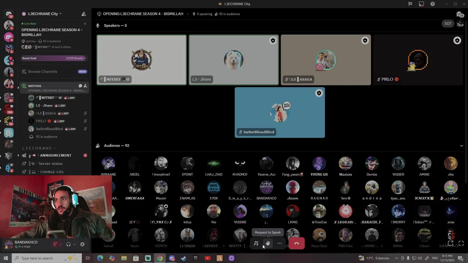Screen dimensions: 468x263
Task: Open Microsoft Edge in taskbar
Action: click(100, 258)
